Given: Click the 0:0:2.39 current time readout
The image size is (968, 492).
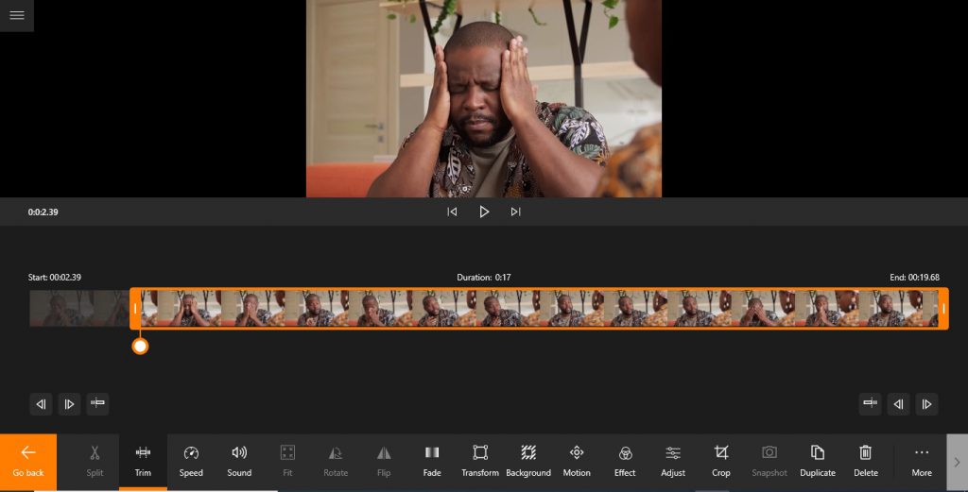Looking at the screenshot, I should click(43, 212).
